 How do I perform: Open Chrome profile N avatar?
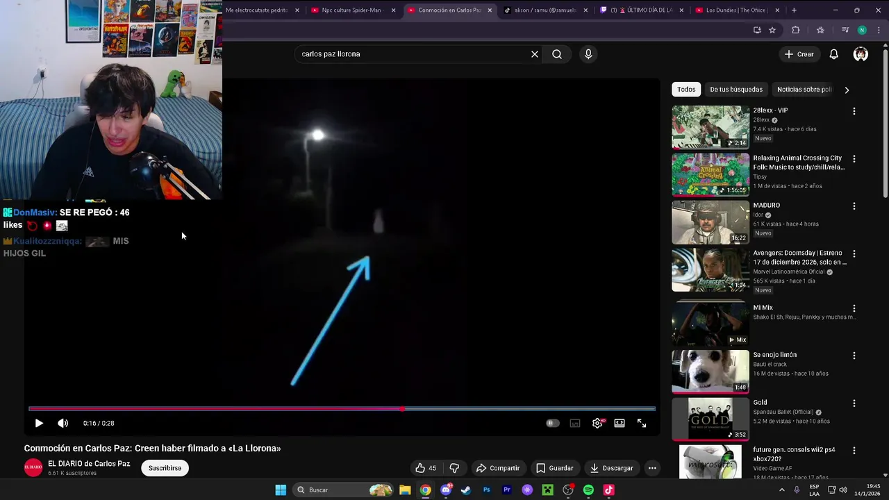click(862, 30)
